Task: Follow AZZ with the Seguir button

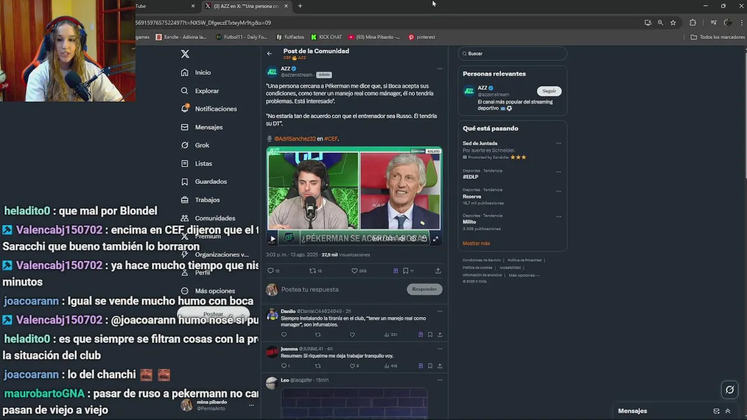Action: pos(549,91)
